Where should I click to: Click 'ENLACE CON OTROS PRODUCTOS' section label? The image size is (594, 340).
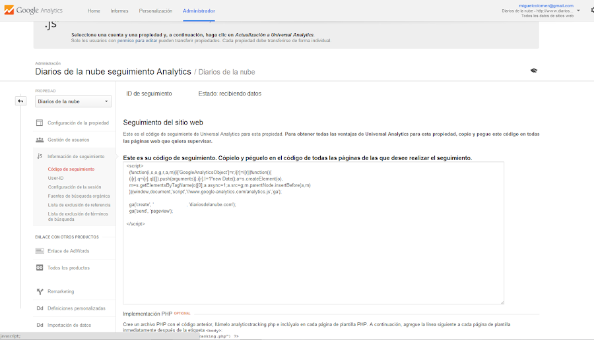point(67,237)
